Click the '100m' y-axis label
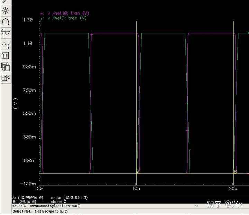The image size is (249, 215). point(29,160)
